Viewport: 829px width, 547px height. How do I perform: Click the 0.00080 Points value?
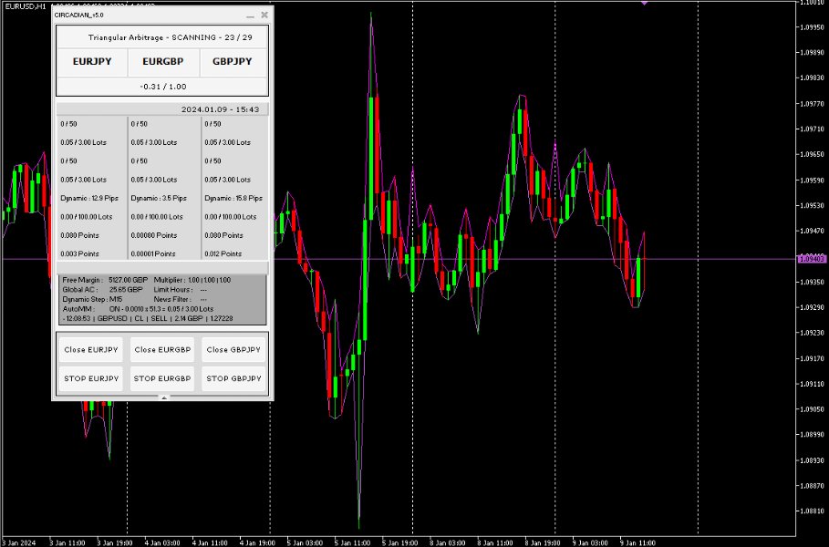click(x=154, y=235)
